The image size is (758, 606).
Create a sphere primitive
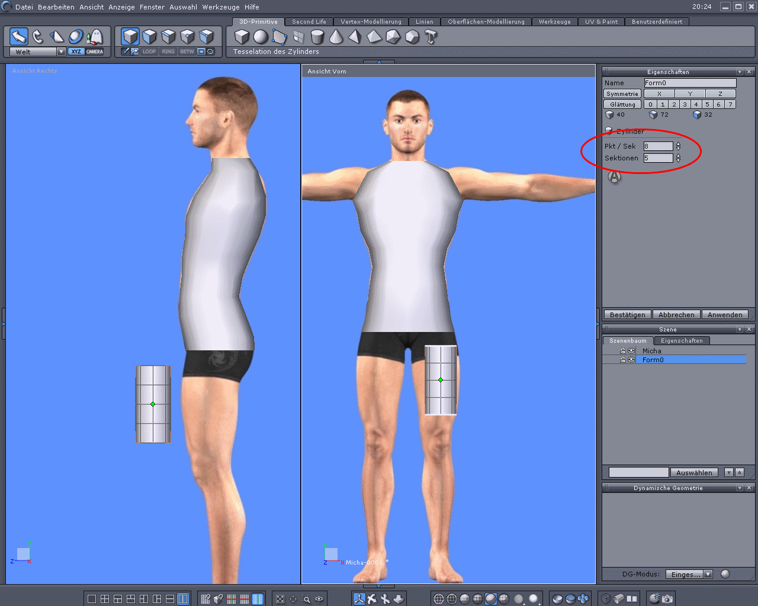point(261,37)
